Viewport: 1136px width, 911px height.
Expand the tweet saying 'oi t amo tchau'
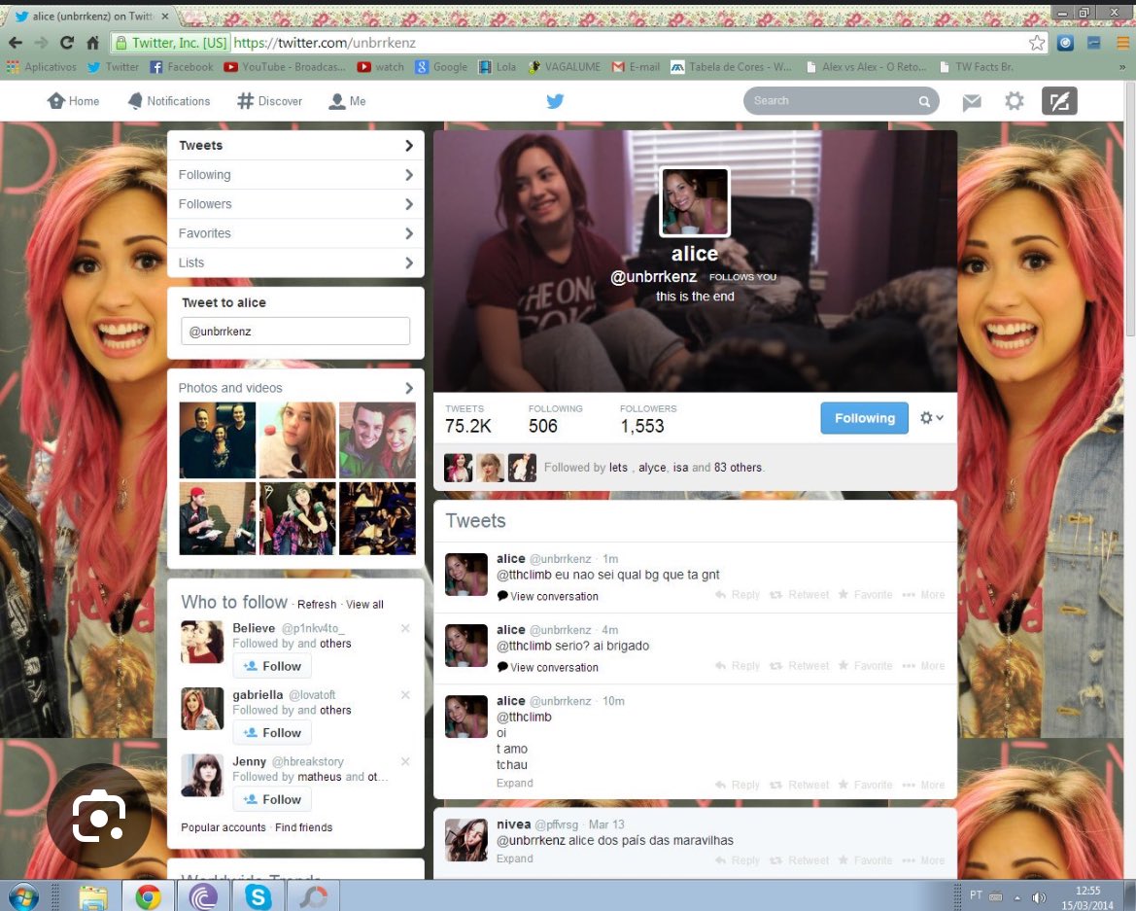click(x=514, y=783)
